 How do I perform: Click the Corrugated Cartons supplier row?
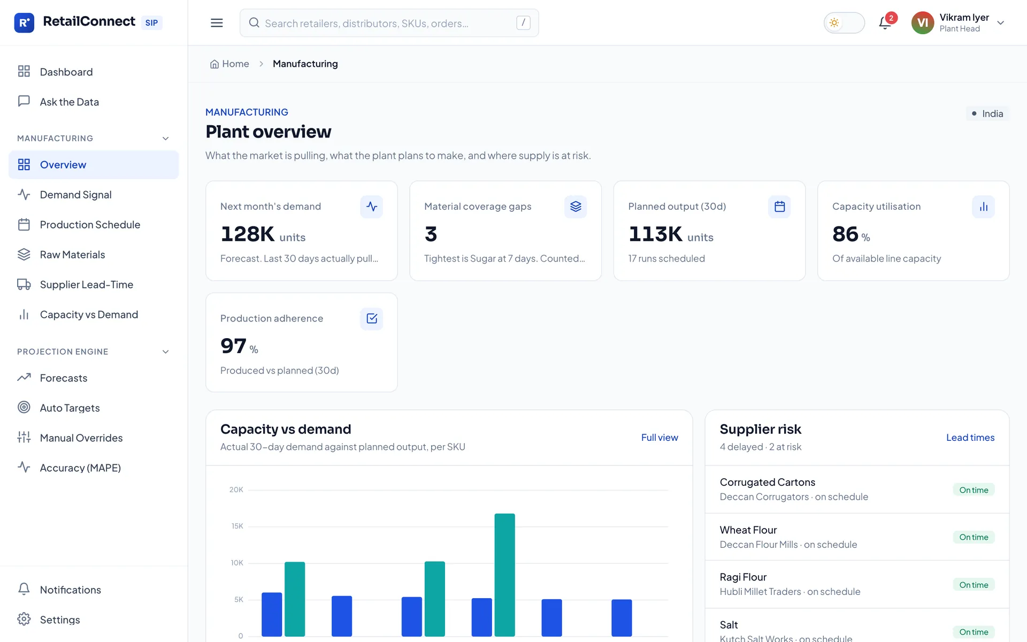click(x=857, y=490)
